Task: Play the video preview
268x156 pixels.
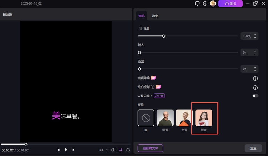Action: tap(66, 150)
